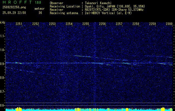Click the 1.0 kHz frequency label
175x111 pixels.
click(2, 50)
